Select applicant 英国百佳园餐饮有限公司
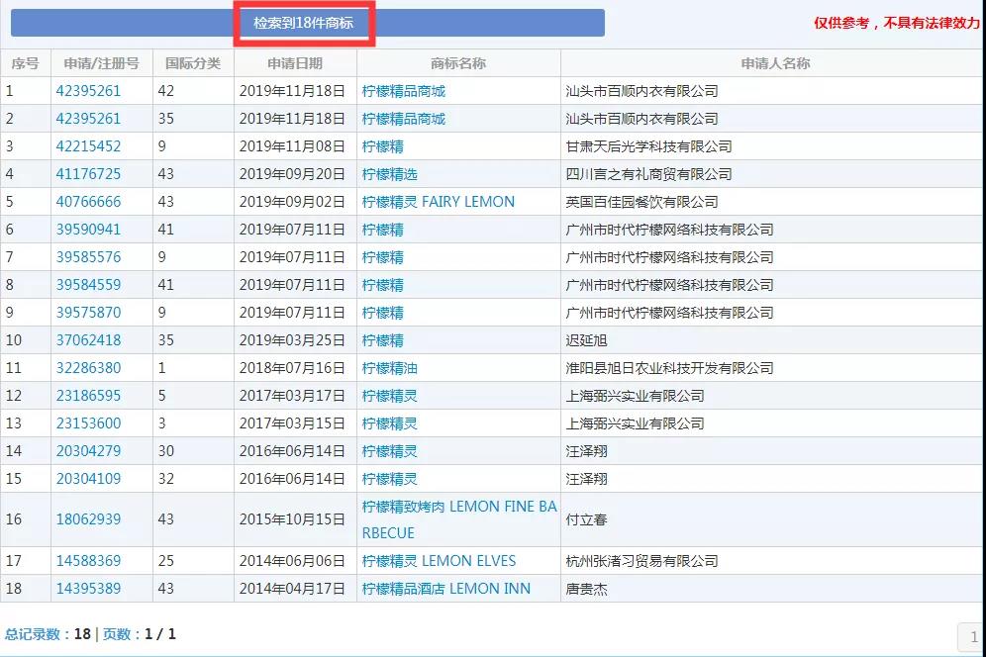This screenshot has height=657, width=986. (x=641, y=202)
